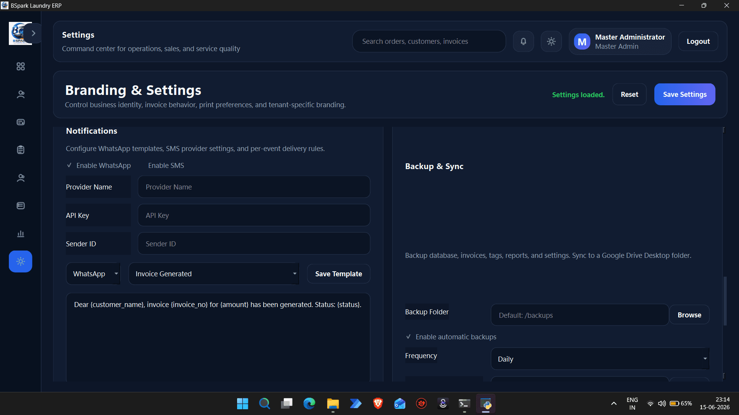Click the Sender ID input field
Screen dimensions: 739x415
pyautogui.click(x=254, y=244)
